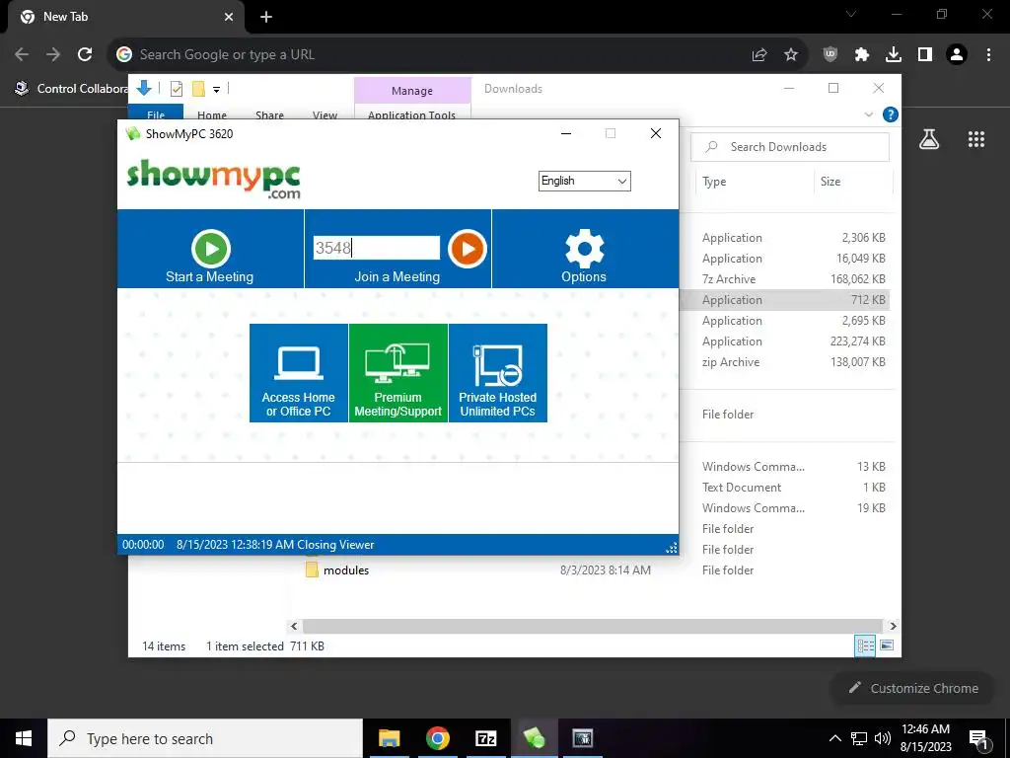The height and width of the screenshot is (758, 1010).
Task: Open uBlock Origin extension icon
Action: coord(830,55)
